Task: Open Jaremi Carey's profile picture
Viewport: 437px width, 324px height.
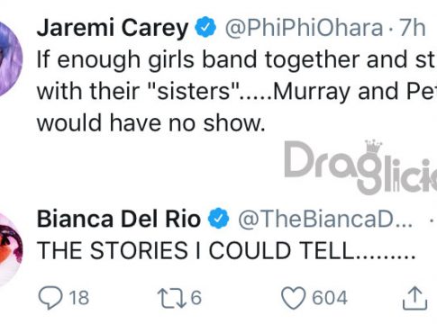Action: point(9,58)
